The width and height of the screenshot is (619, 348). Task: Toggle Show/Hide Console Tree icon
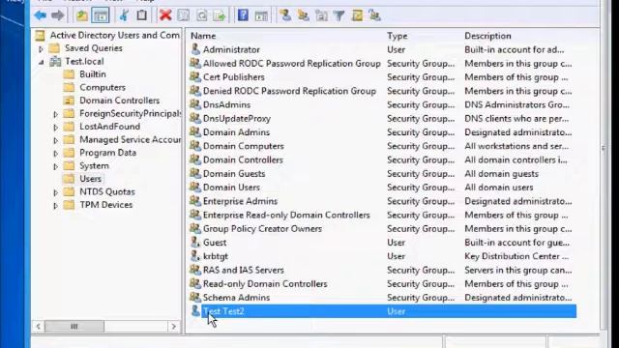[x=101, y=15]
